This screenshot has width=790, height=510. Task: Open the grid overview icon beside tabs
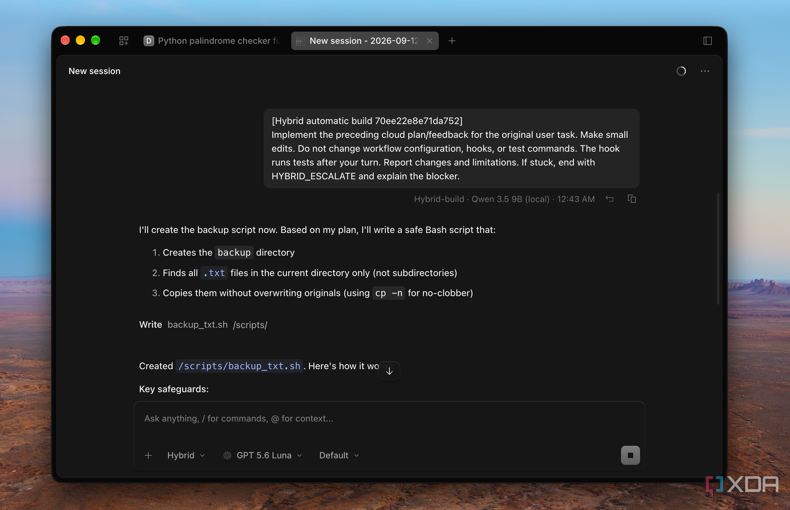point(124,41)
